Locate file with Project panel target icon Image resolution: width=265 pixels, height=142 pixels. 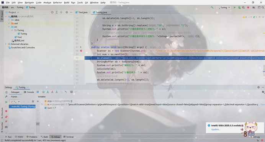(52, 12)
